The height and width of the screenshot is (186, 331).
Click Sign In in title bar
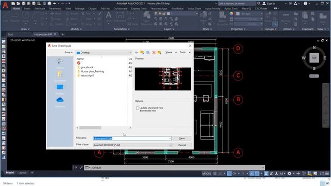269,4
